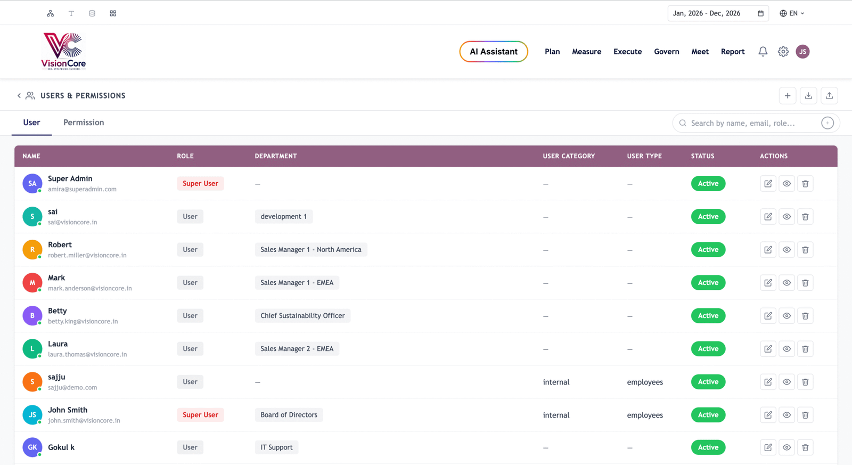Viewport: 852px width, 465px height.
Task: Click Active status badge for Laura
Action: [708, 349]
